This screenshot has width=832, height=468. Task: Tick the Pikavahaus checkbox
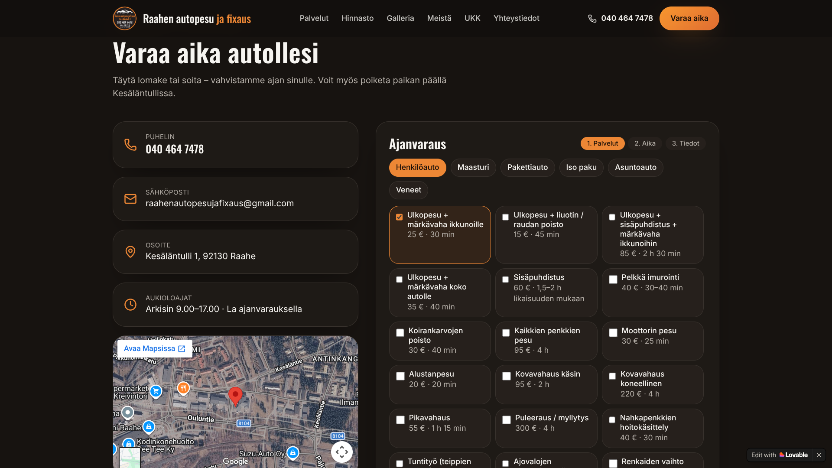click(x=400, y=420)
